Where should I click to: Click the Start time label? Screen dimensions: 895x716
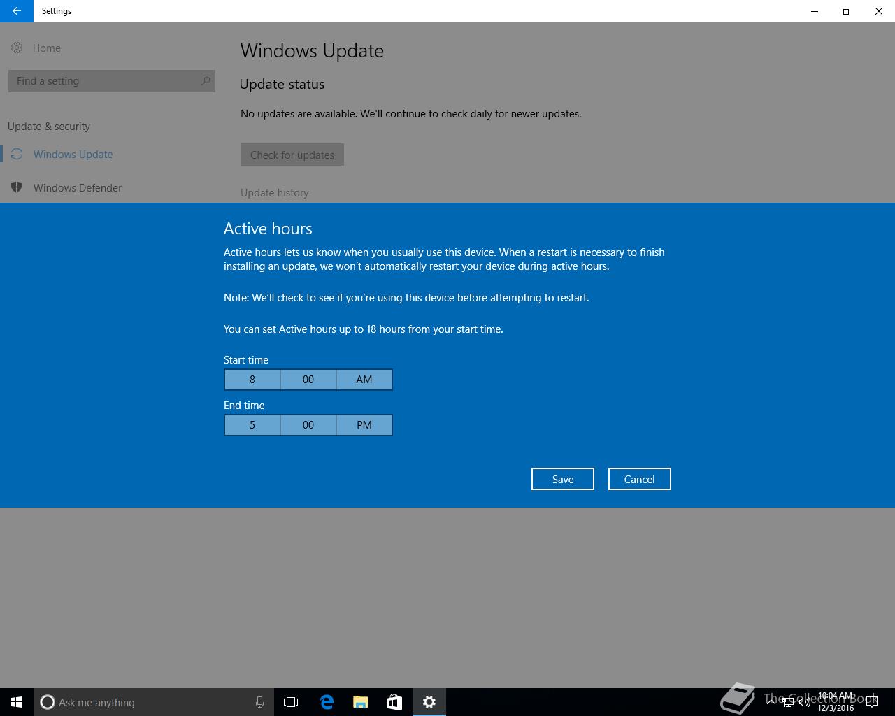[x=246, y=360]
